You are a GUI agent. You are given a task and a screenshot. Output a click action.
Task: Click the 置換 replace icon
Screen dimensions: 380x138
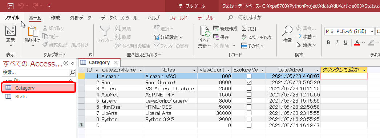tap(299, 29)
